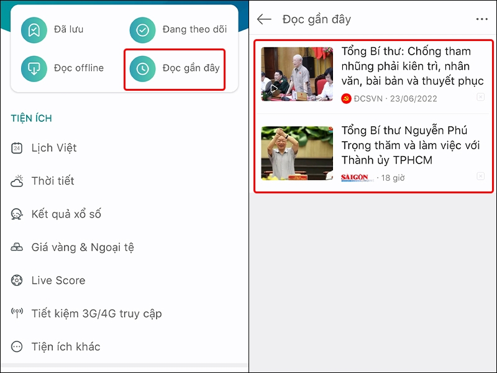Select Đọc gần đây label
Image resolution: width=497 pixels, height=373 pixels.
pos(191,68)
